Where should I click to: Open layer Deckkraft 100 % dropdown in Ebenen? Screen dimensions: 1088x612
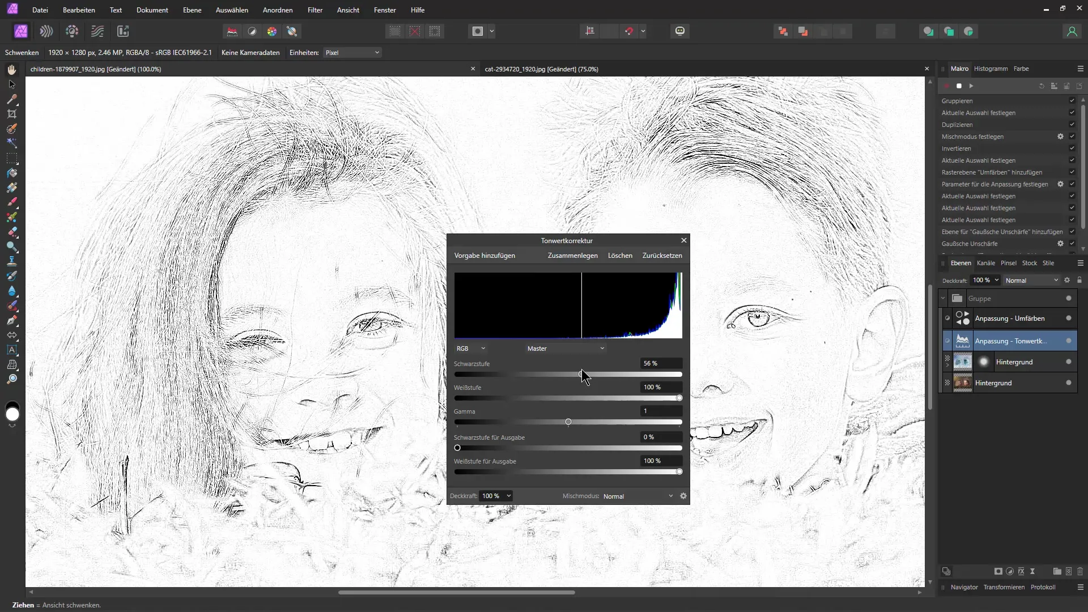coord(985,280)
